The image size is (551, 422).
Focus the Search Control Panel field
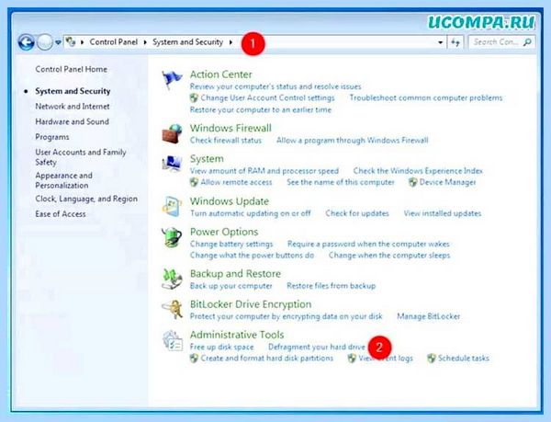[501, 42]
